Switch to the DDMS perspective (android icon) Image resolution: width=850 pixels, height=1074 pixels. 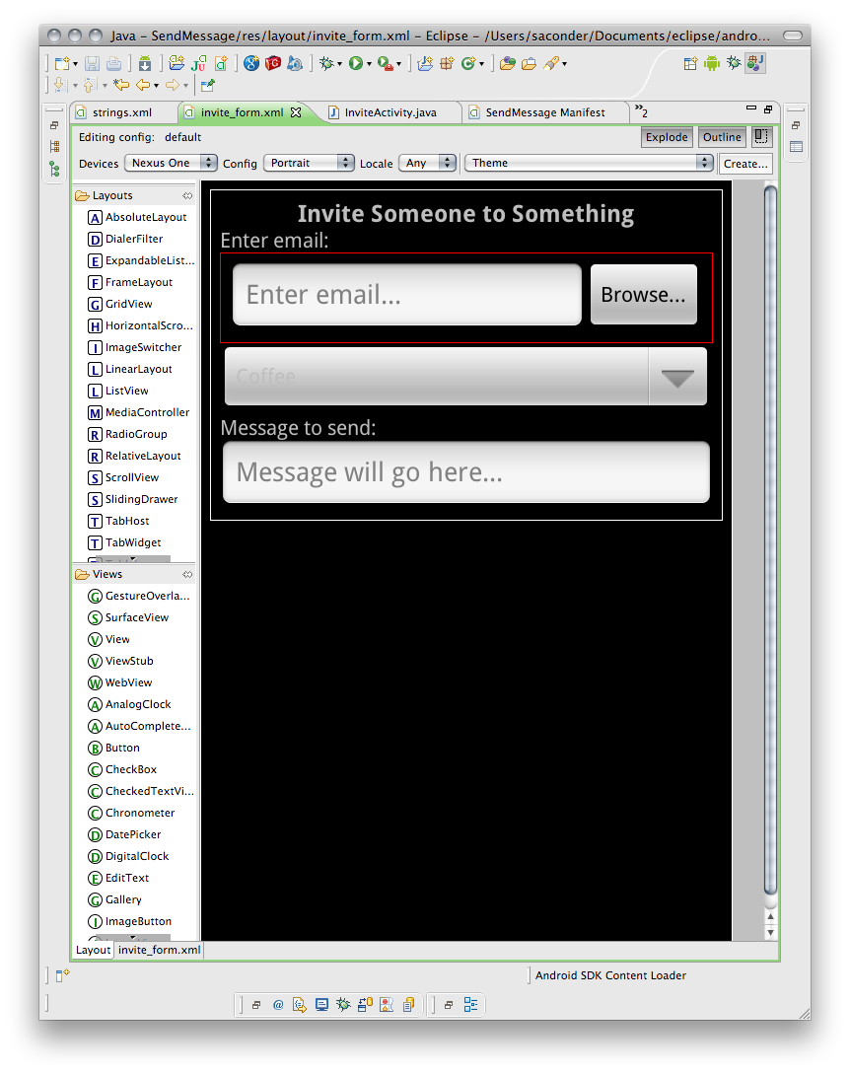712,64
